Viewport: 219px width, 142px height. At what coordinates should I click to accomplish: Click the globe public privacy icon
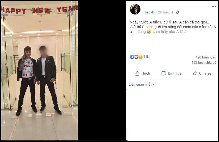(x=177, y=12)
